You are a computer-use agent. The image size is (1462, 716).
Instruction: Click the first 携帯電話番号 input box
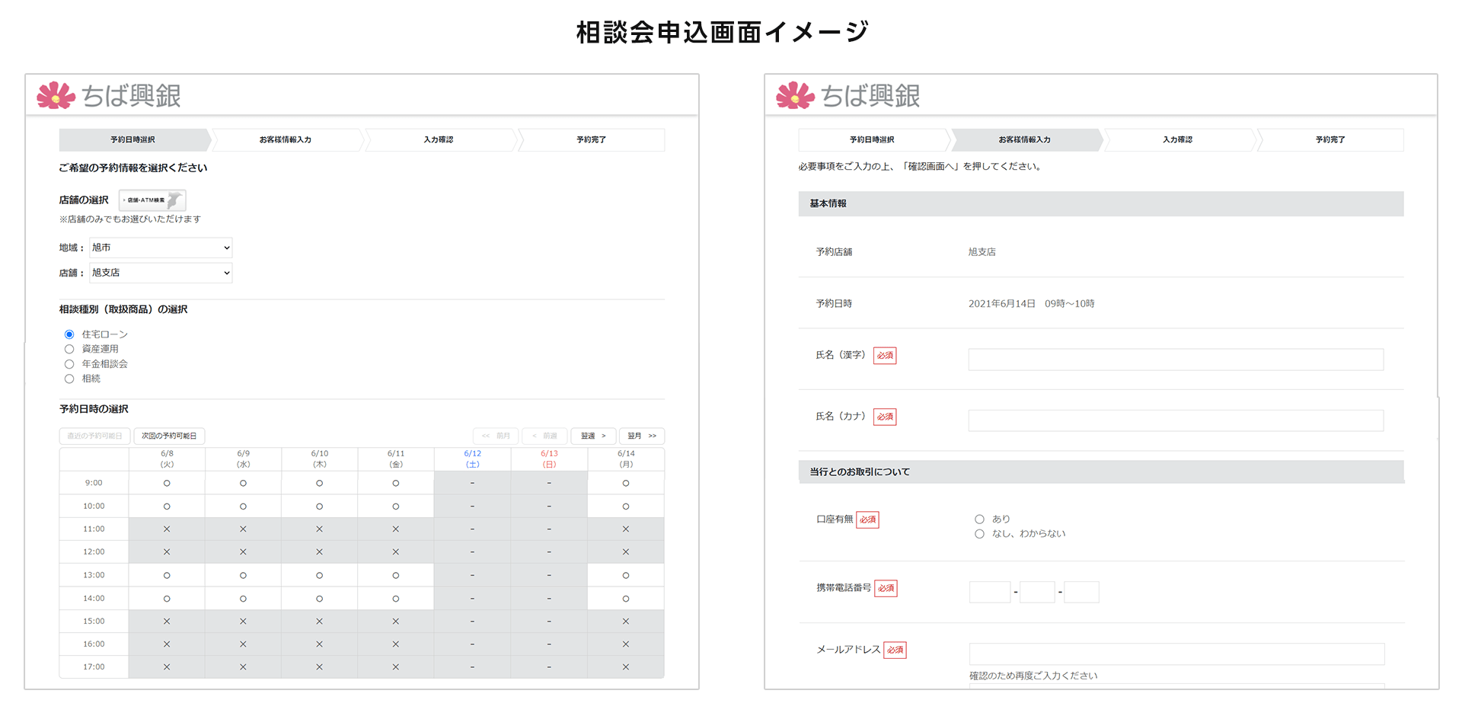coord(990,592)
